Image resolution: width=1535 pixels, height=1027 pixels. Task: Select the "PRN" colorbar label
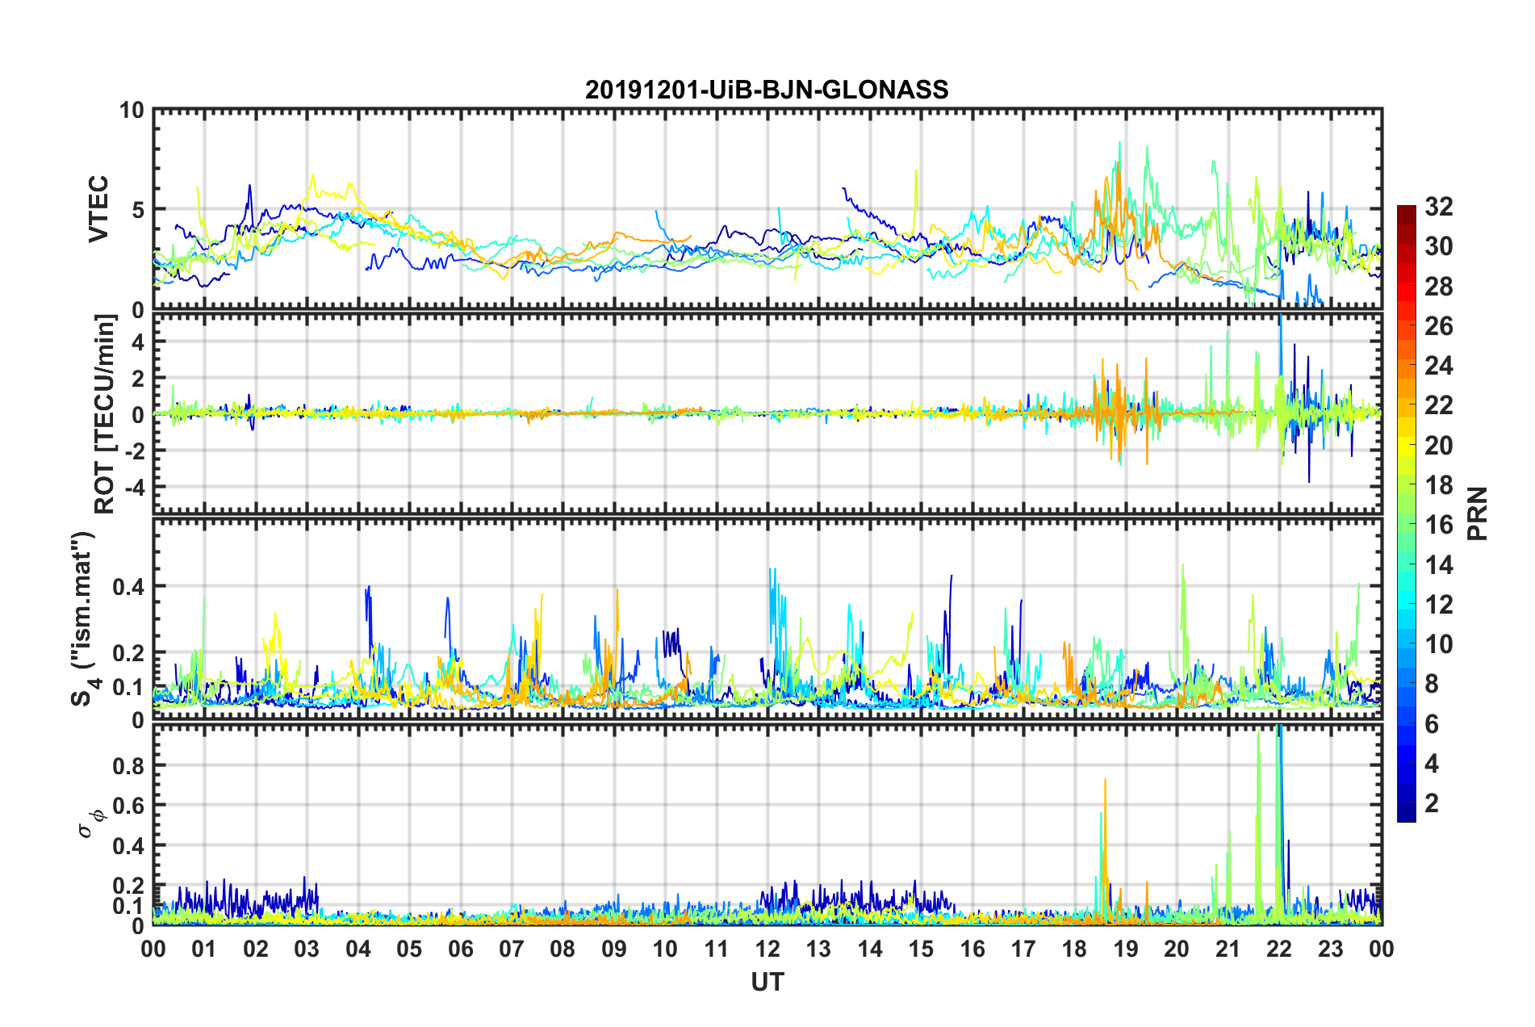tap(1478, 513)
